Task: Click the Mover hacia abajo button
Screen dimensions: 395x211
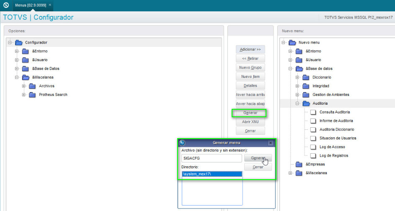Action: [250, 104]
